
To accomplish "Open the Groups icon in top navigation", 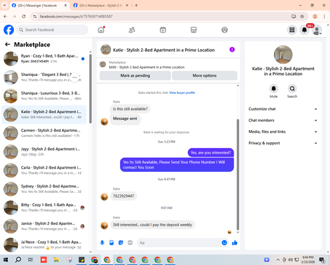I will (x=224, y=30).
